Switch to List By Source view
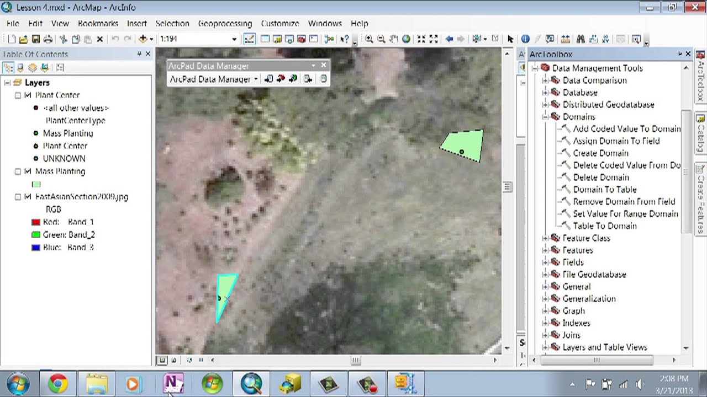The image size is (707, 397). 20,68
